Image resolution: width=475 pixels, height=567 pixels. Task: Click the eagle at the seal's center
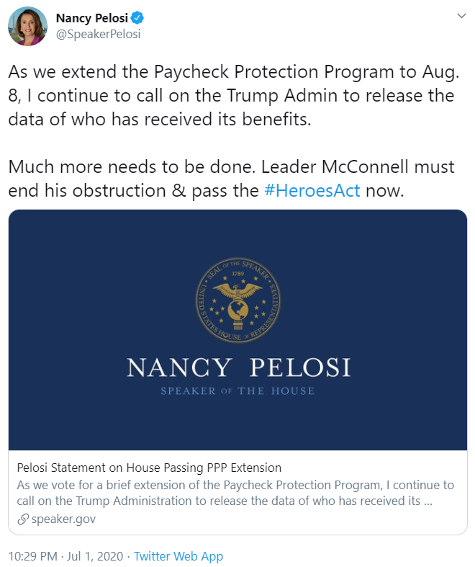pyautogui.click(x=238, y=289)
